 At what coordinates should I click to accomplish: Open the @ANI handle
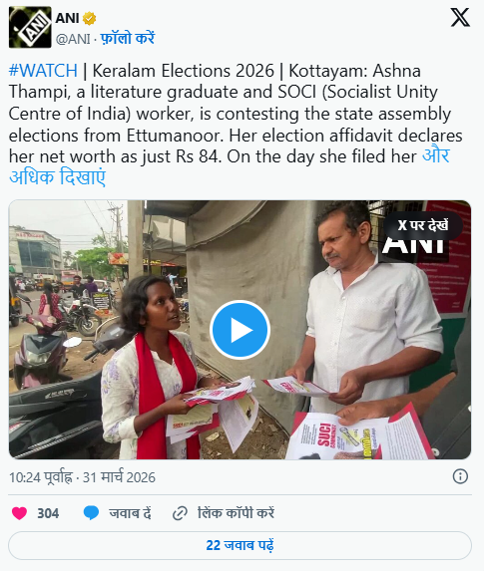73,39
